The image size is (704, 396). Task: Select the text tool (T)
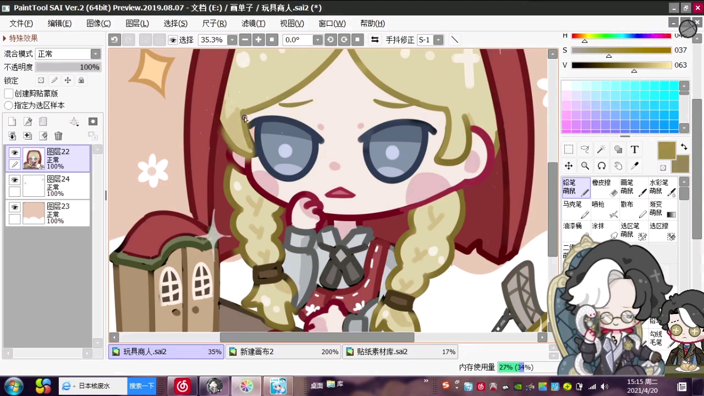634,150
